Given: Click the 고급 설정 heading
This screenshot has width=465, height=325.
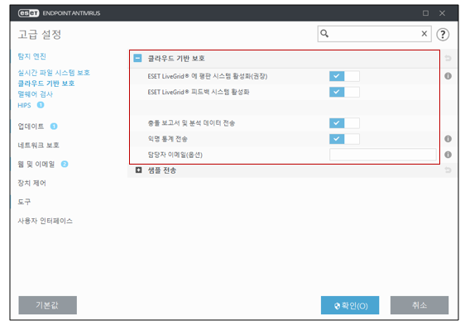Looking at the screenshot, I should click(x=40, y=35).
